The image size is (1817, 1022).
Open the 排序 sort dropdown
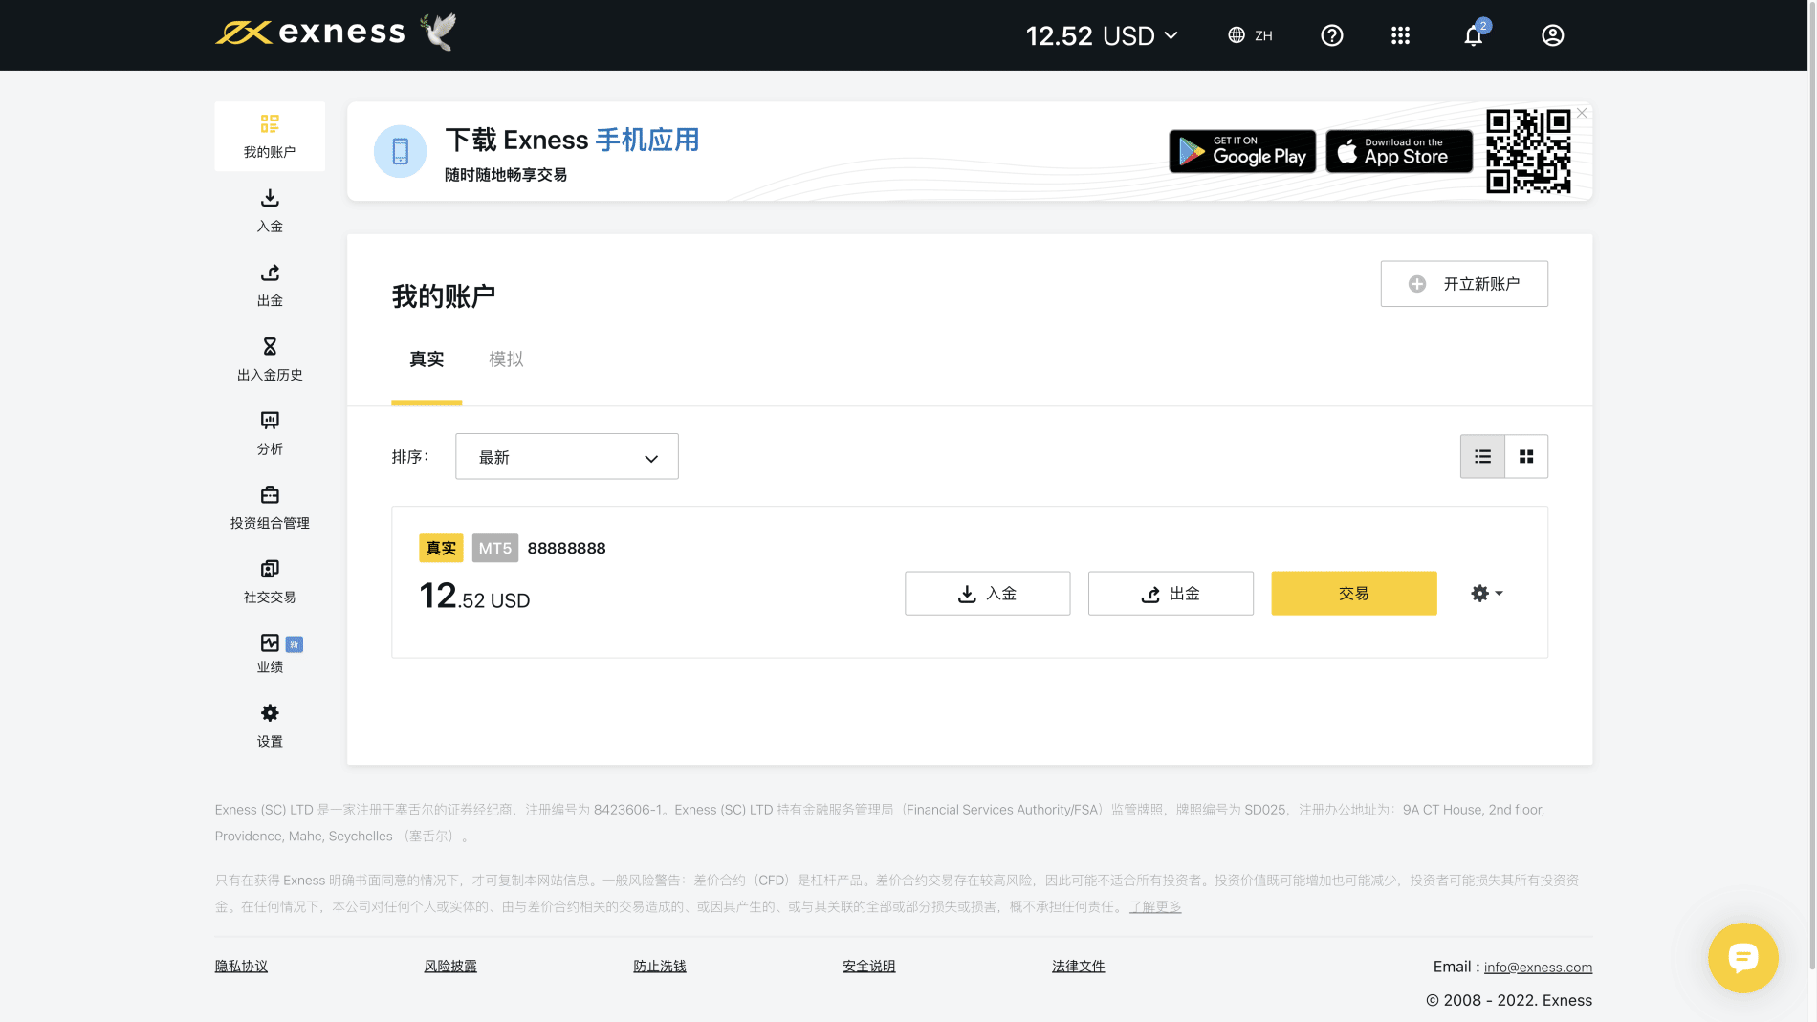(566, 457)
